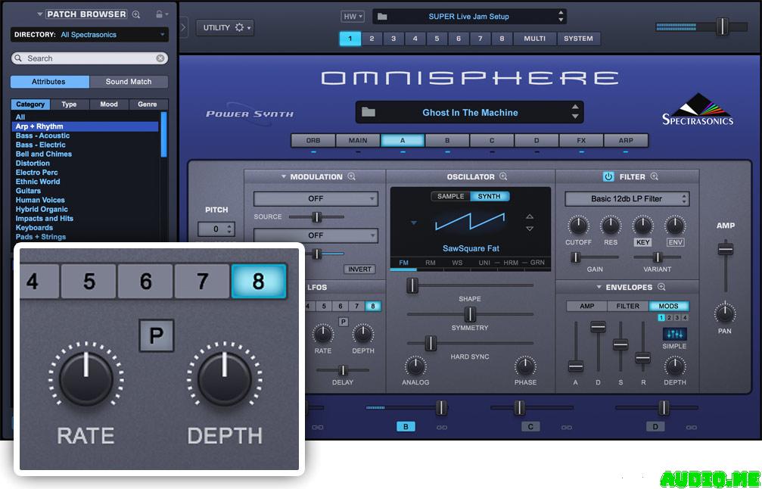Click link icon beside layer B
This screenshot has height=489, width=762.
pos(442,427)
